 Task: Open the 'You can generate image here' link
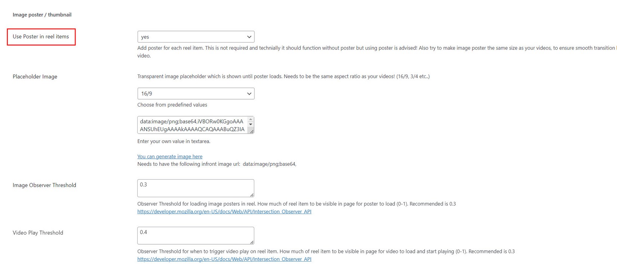click(x=170, y=156)
